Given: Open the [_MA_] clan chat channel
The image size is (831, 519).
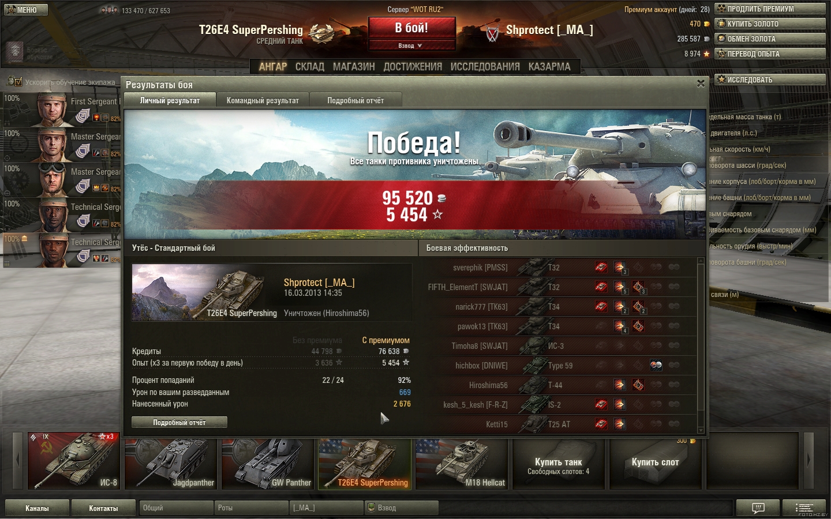Looking at the screenshot, I should (x=326, y=507).
